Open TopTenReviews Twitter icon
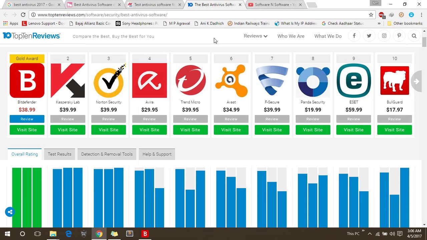The image size is (427, 240). point(369,36)
